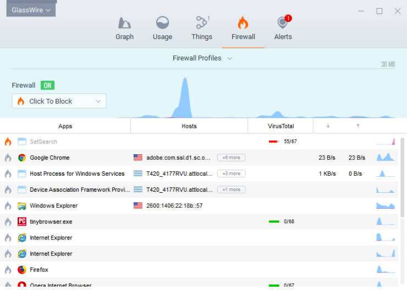The width and height of the screenshot is (407, 290).
Task: Open the Graph tab
Action: tap(124, 28)
